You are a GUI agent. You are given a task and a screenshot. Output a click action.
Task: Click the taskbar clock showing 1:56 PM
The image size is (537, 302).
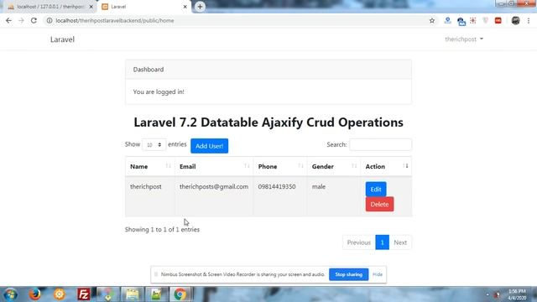[517, 294]
